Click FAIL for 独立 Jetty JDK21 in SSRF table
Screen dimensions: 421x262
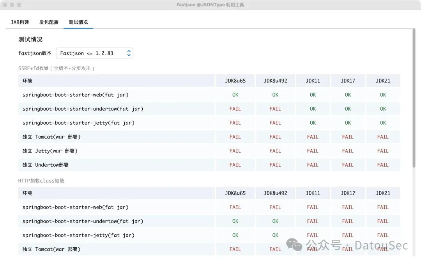tap(383, 151)
